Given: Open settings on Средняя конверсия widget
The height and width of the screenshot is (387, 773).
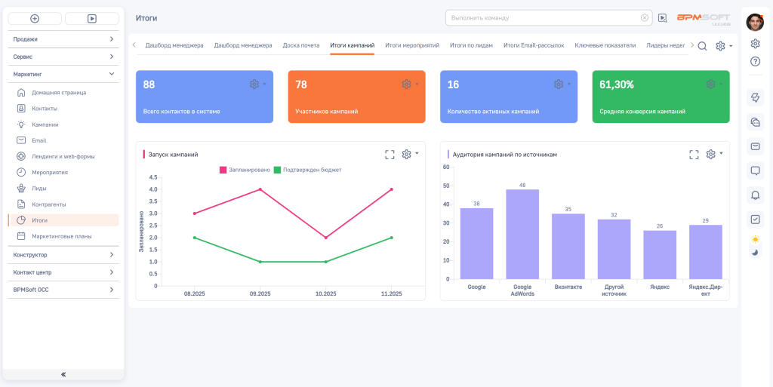Looking at the screenshot, I should [714, 84].
